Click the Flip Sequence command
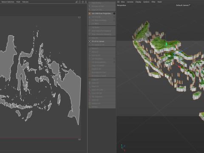This screenshot has height=153, width=204. tap(102, 96)
